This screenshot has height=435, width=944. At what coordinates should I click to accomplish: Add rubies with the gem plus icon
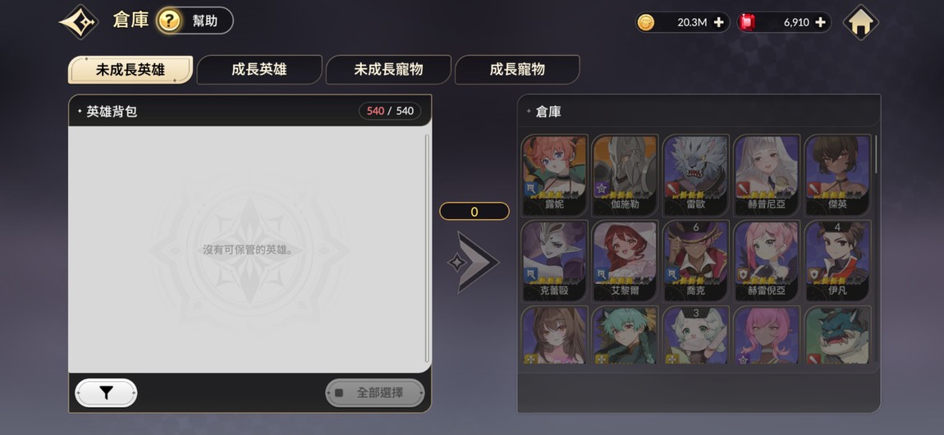[820, 22]
